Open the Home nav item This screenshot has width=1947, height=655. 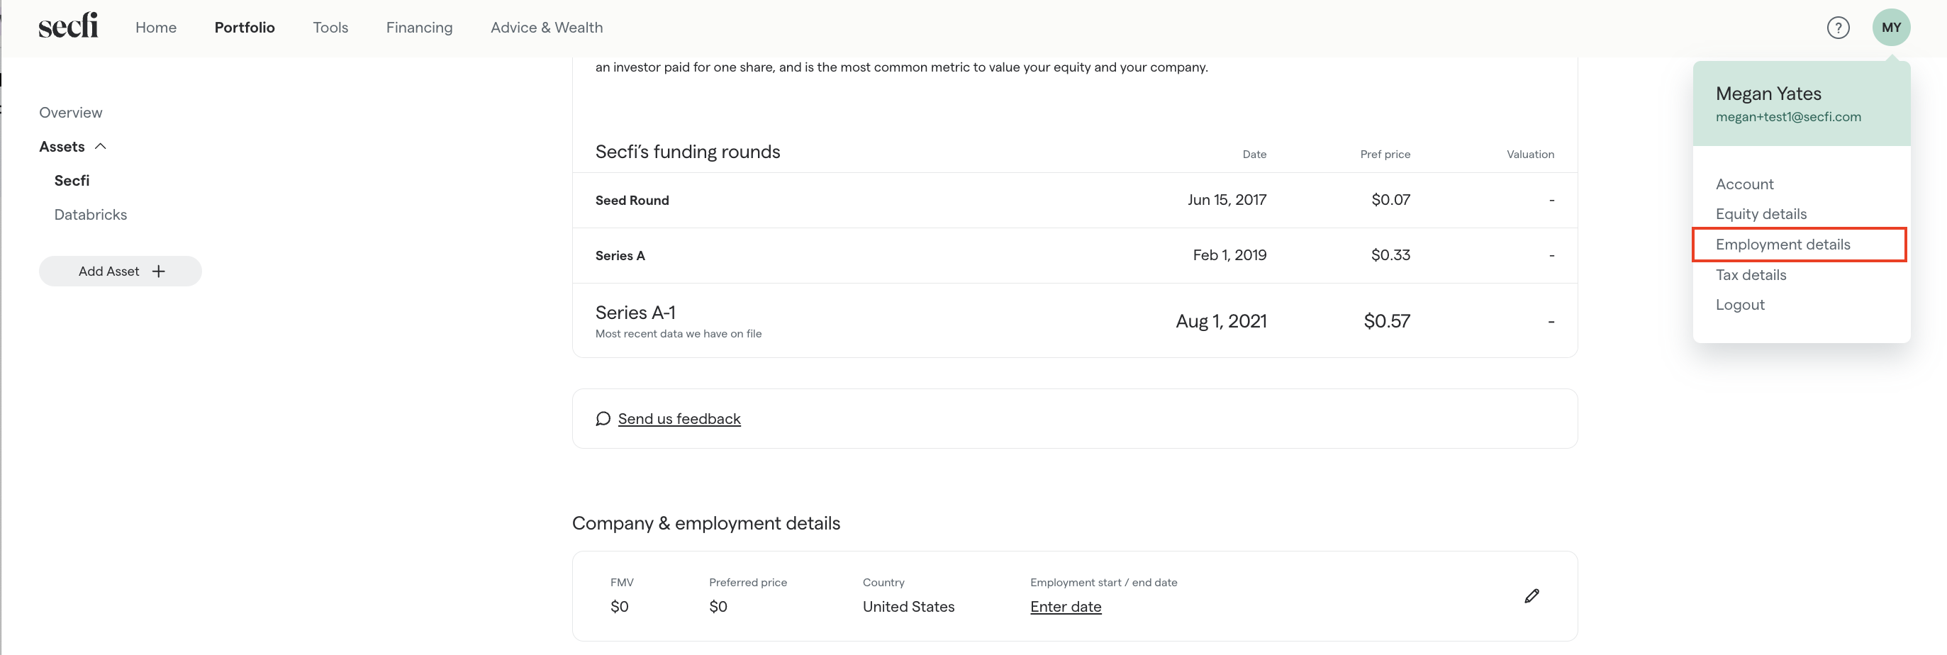click(156, 28)
